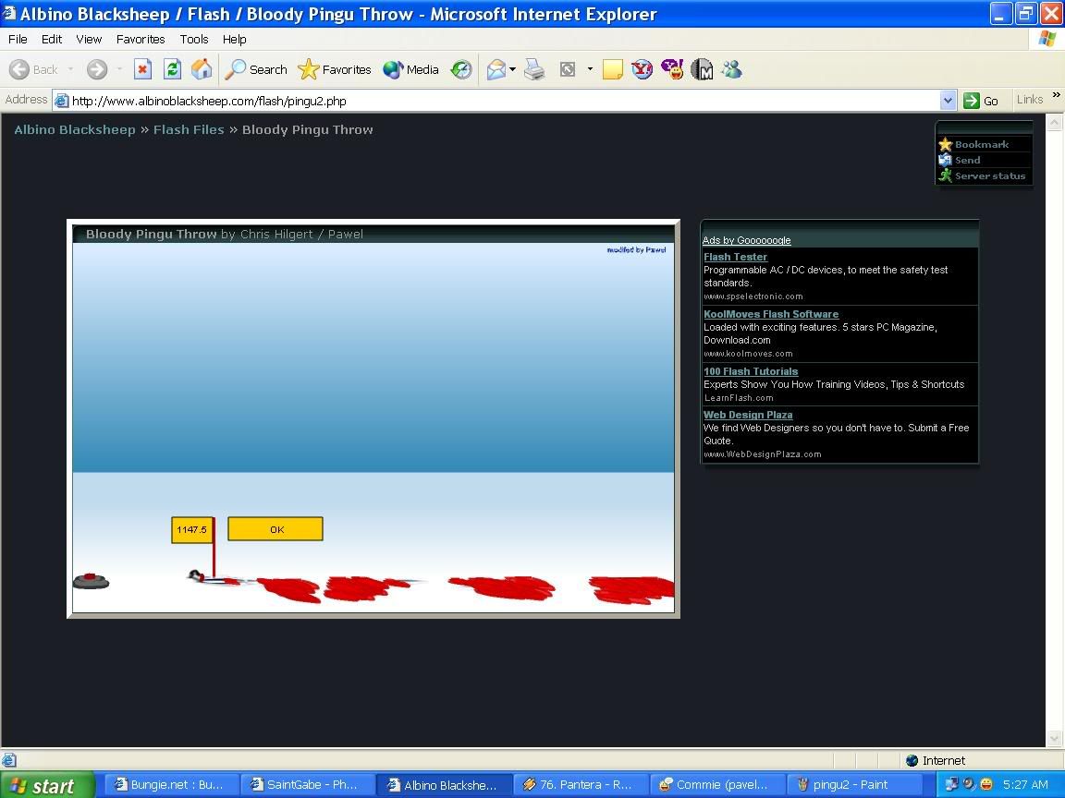The height and width of the screenshot is (798, 1065).
Task: Switch to Commie chat taskbar window
Action: coord(718,785)
